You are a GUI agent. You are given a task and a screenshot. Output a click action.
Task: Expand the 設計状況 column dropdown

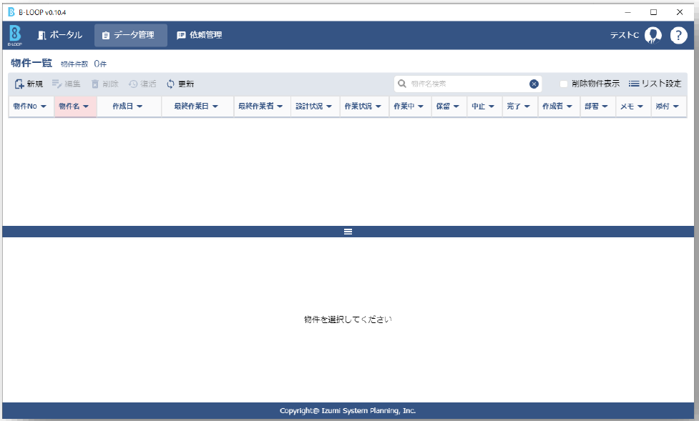[329, 107]
